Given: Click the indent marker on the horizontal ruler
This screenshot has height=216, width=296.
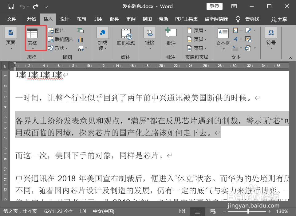Looking at the screenshot, I should (15, 66).
